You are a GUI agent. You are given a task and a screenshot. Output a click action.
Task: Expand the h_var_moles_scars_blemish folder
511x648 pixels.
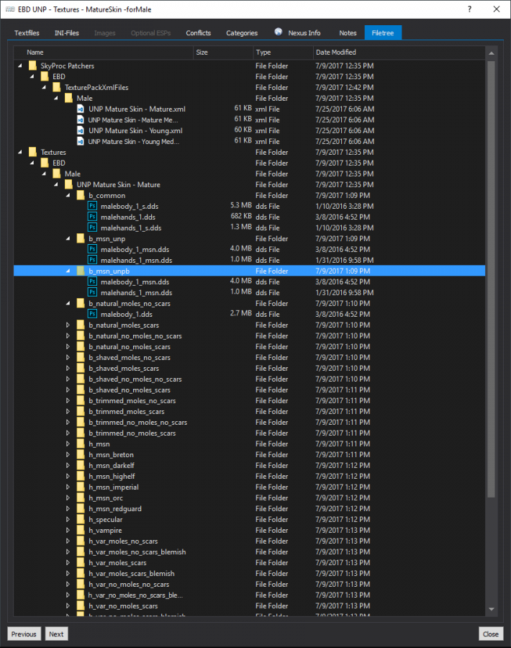coord(68,573)
